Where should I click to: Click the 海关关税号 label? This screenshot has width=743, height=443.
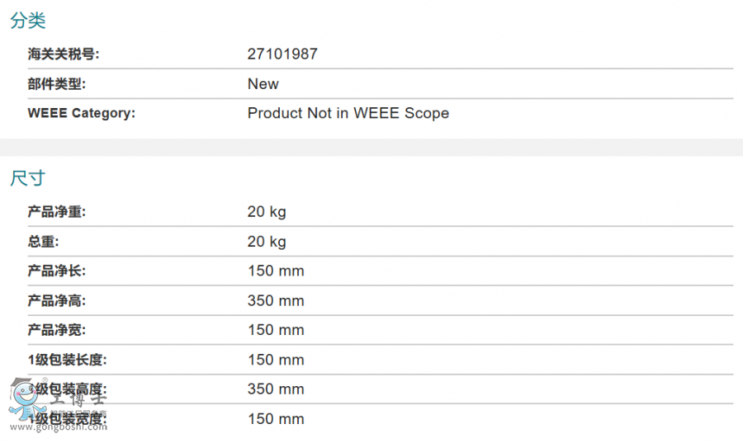click(x=64, y=54)
